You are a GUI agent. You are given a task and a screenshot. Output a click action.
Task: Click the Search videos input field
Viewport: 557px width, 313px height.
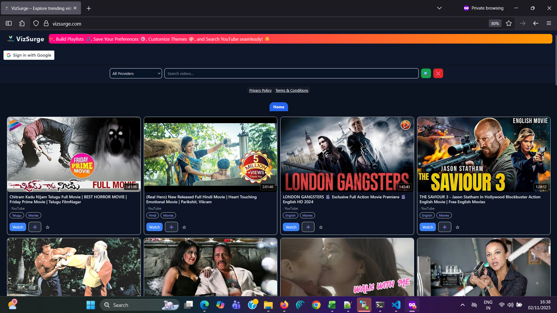[x=290, y=73]
